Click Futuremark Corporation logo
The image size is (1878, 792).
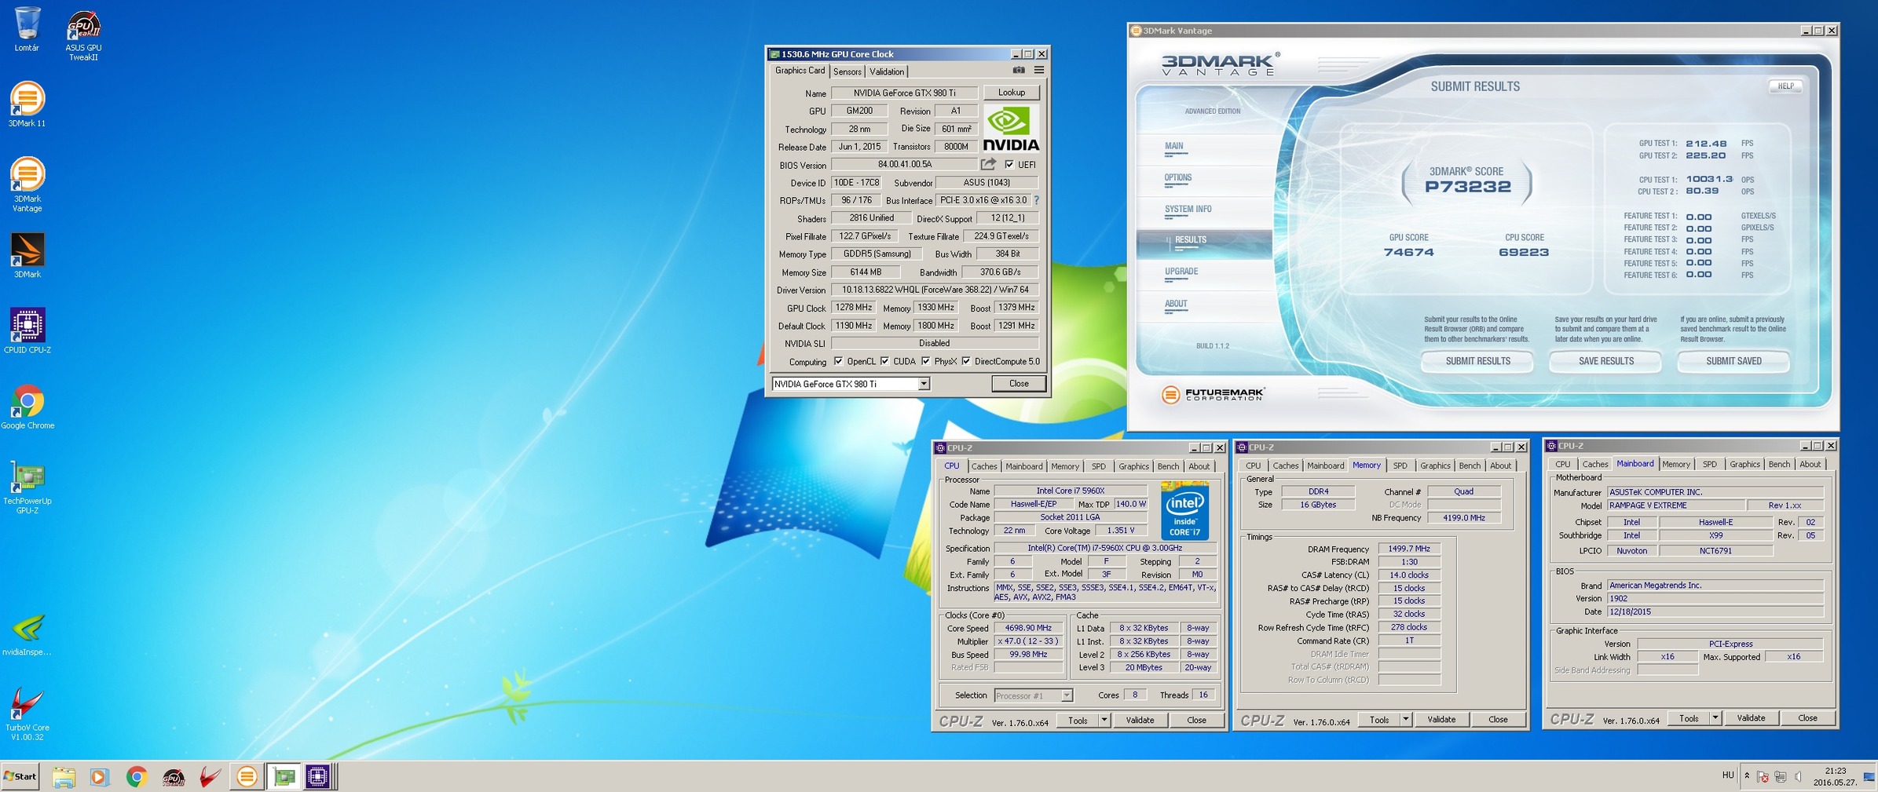click(x=1214, y=395)
